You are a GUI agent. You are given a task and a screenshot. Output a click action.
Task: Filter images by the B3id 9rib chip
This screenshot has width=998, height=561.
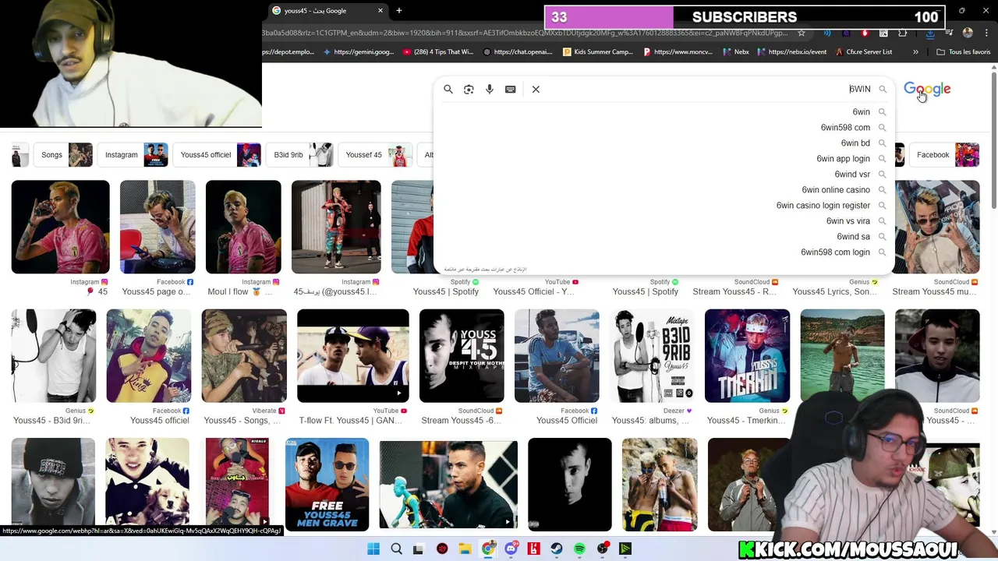click(300, 155)
